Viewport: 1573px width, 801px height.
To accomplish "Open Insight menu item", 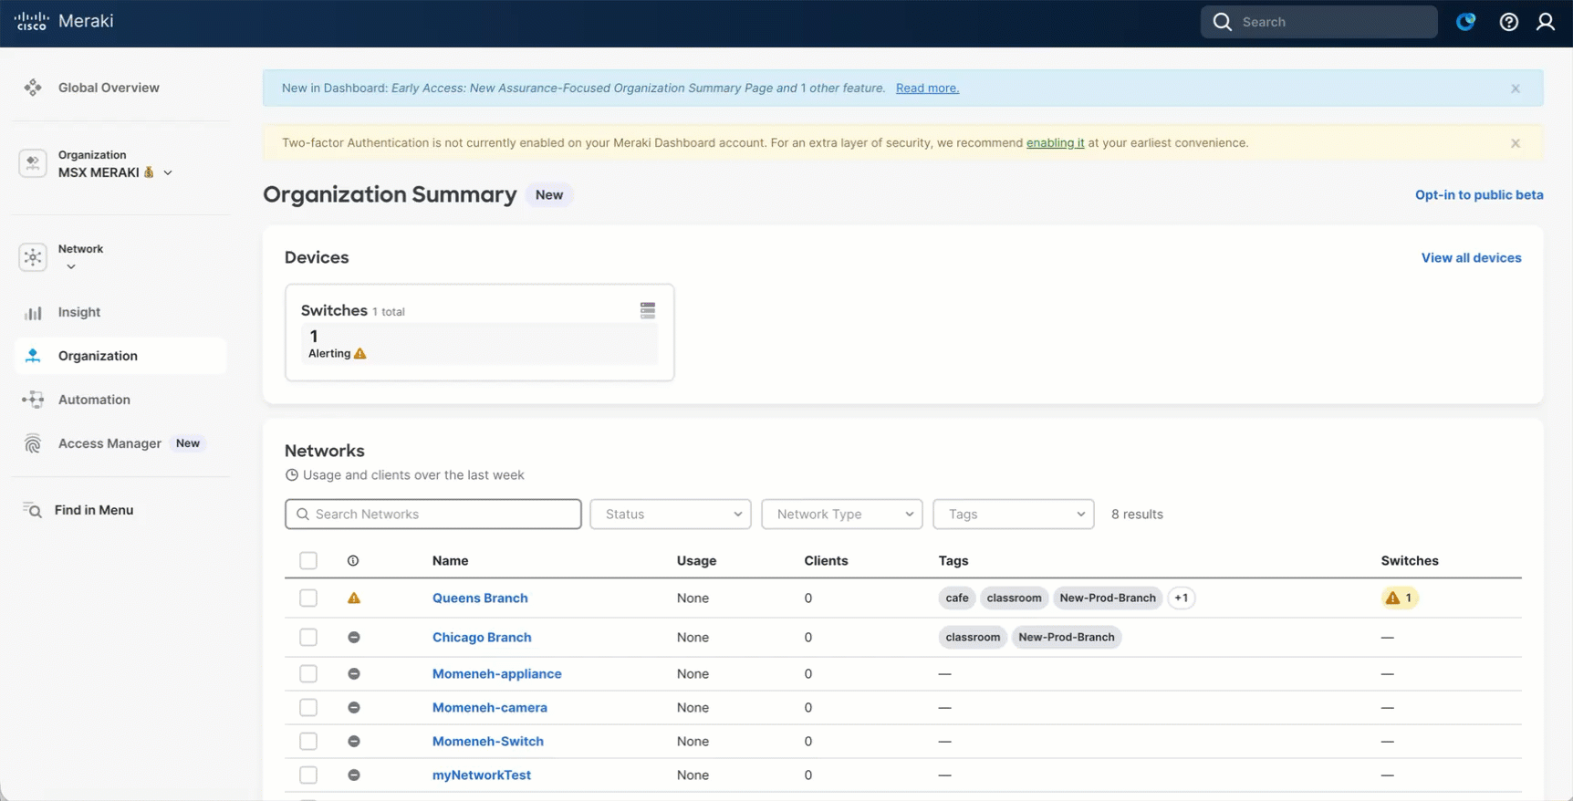I will pos(79,312).
